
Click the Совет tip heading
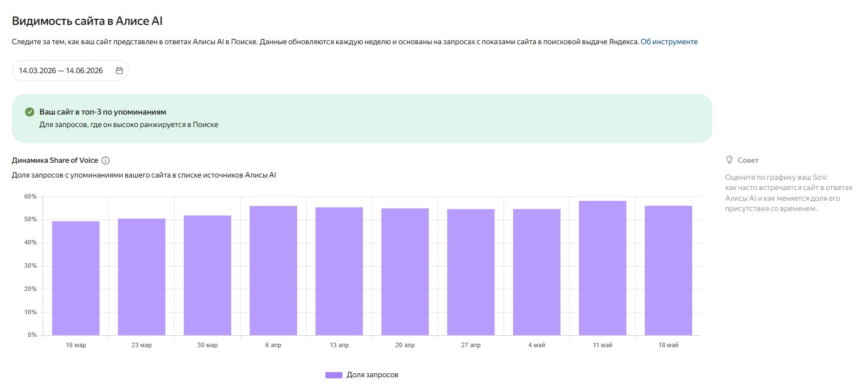748,161
